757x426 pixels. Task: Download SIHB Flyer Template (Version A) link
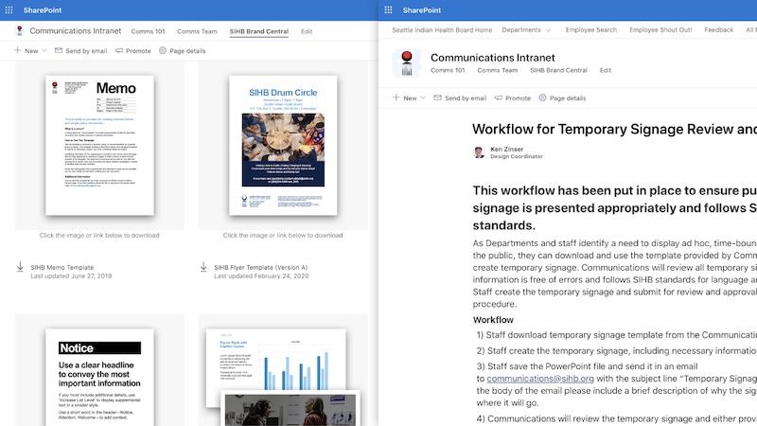tap(261, 267)
